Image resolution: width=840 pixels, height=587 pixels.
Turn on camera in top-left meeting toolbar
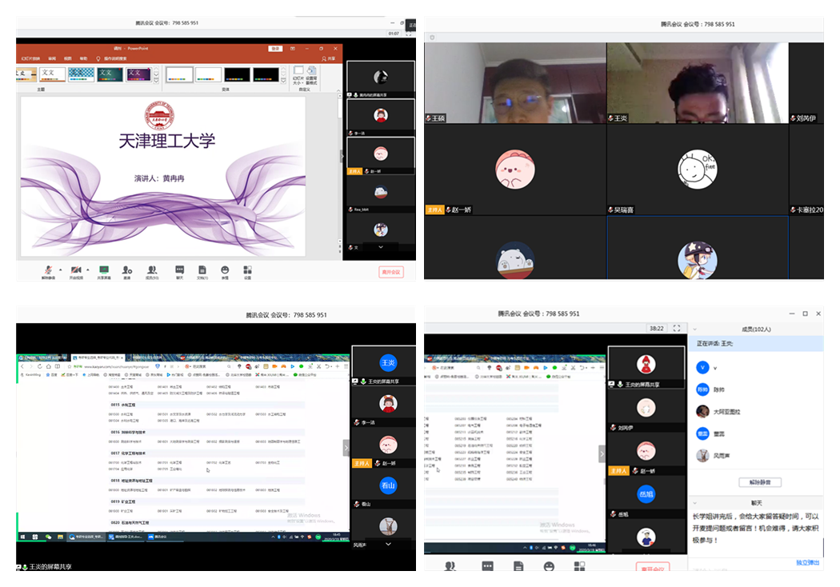tap(74, 270)
